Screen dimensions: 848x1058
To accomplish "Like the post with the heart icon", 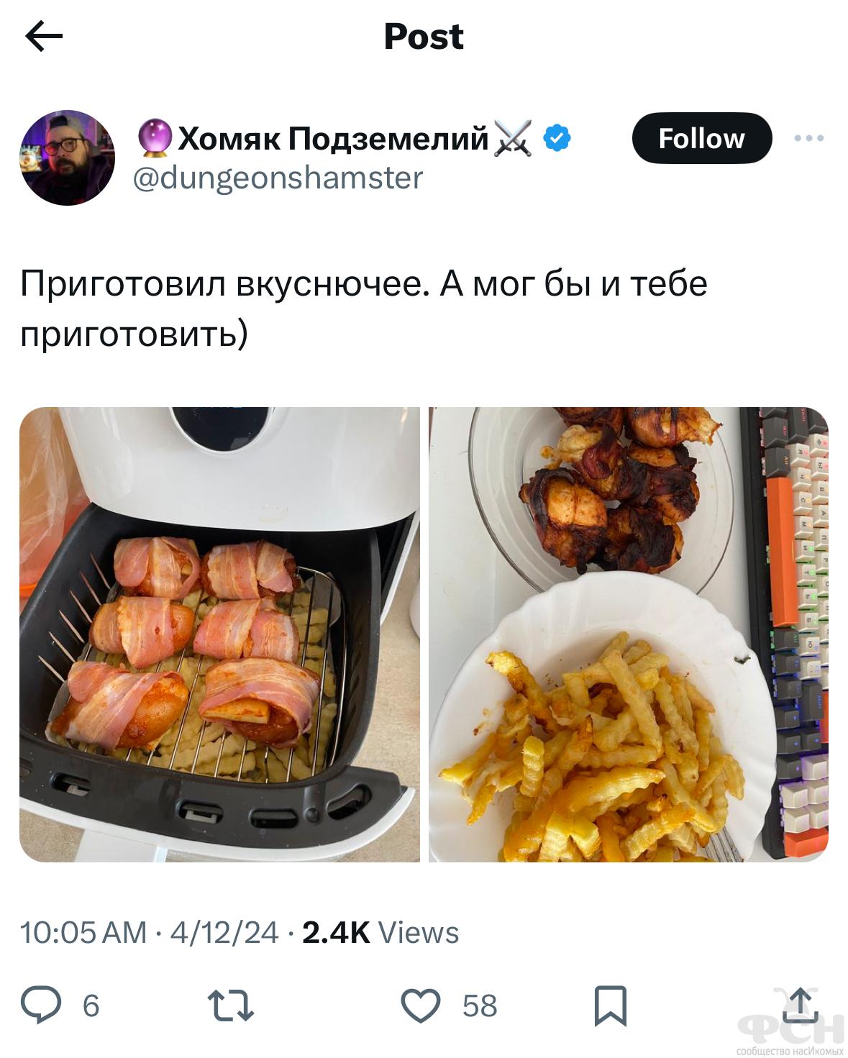I will (420, 1005).
